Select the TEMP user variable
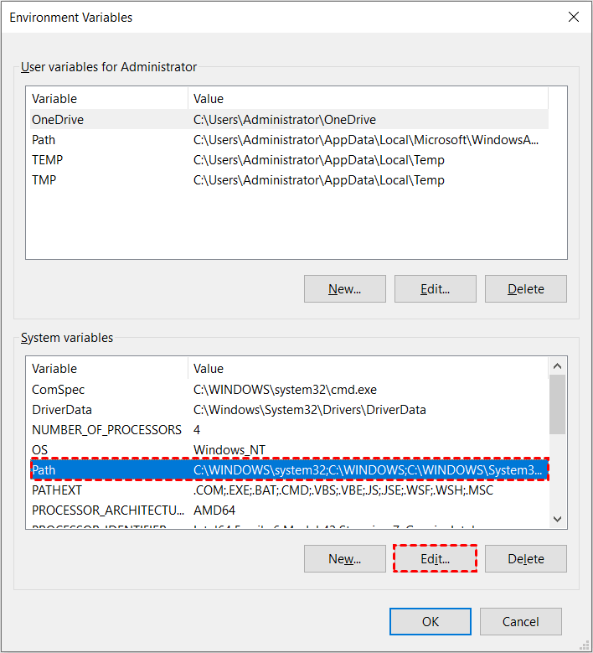593x653 pixels. click(48, 160)
